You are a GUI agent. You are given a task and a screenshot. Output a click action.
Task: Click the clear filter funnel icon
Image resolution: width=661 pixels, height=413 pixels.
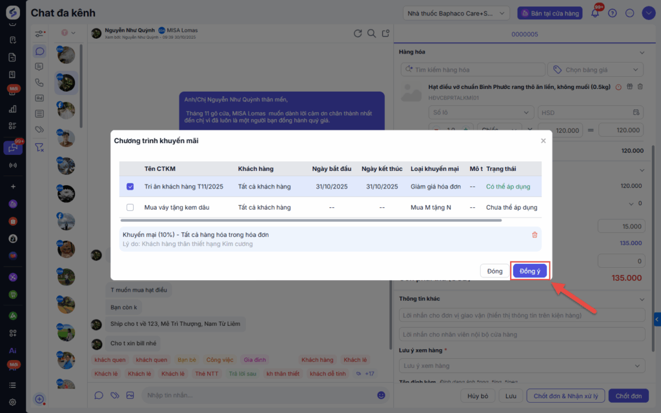39,148
